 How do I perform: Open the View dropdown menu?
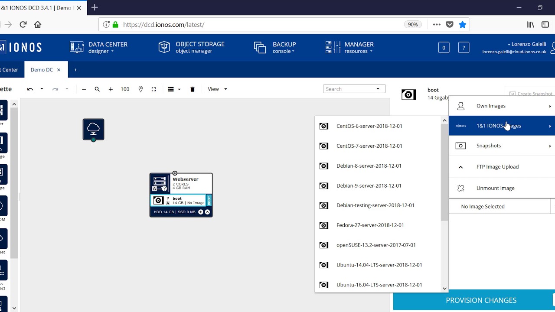[217, 89]
